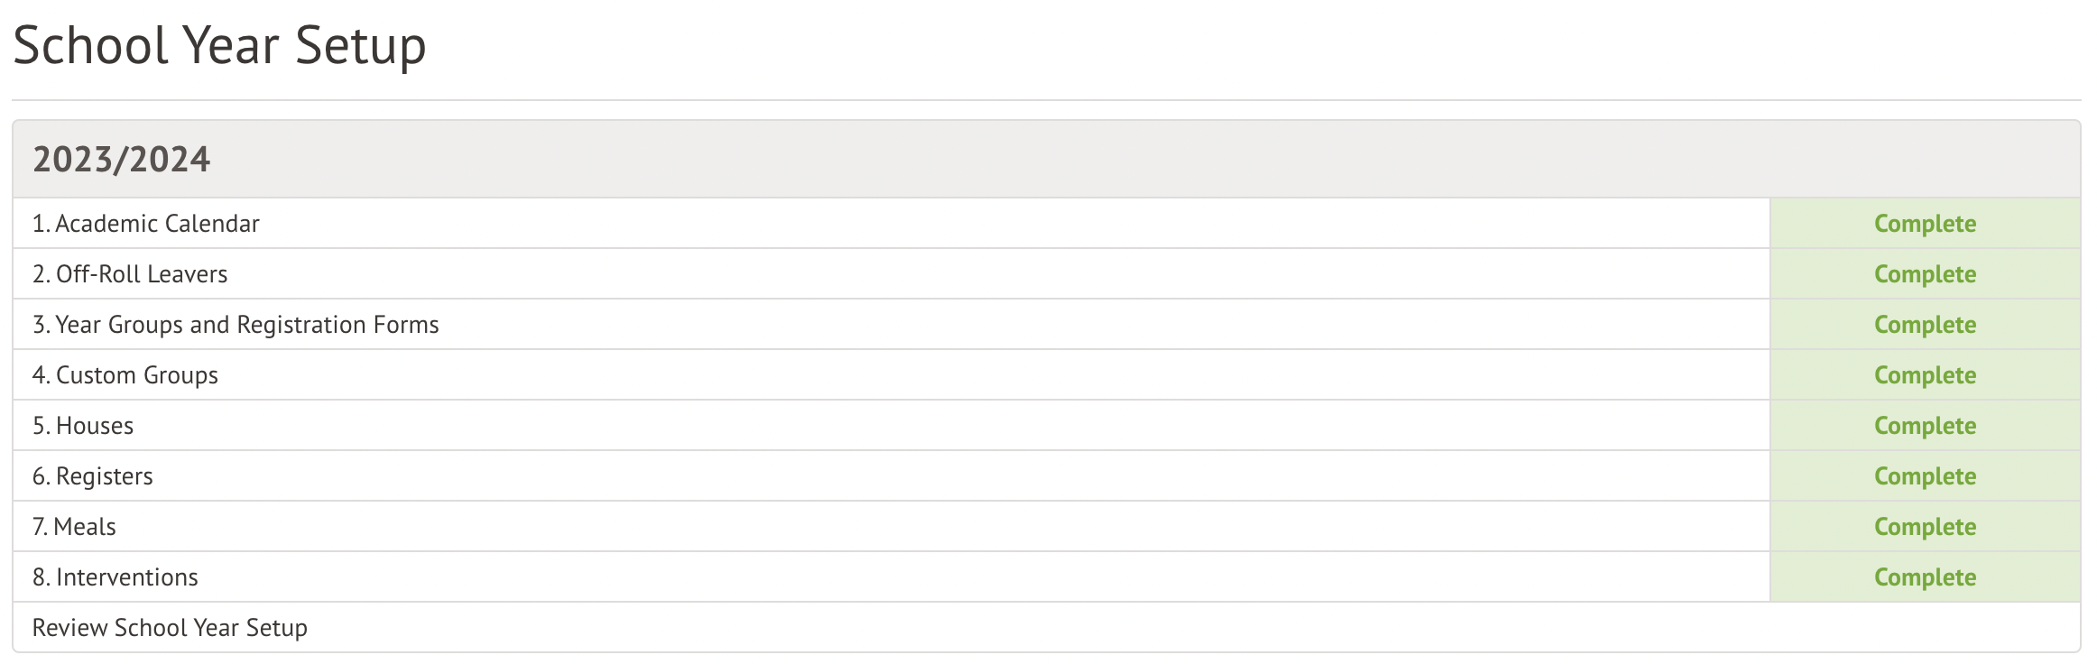This screenshot has height=664, width=2097.
Task: Select Year Groups and Registration Forms
Action: (x=236, y=325)
